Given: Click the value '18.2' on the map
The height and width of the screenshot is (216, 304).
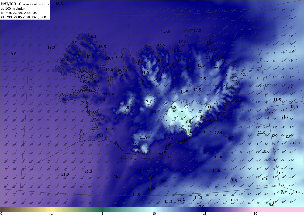Looking at the screenshot, I should (160, 60).
